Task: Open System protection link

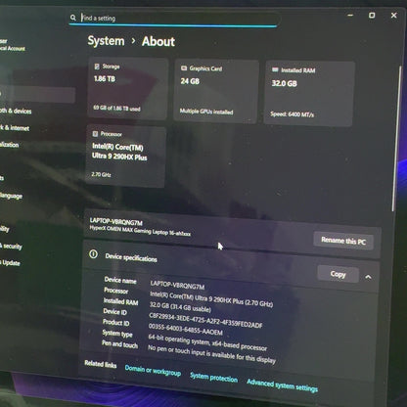Action: [213, 378]
